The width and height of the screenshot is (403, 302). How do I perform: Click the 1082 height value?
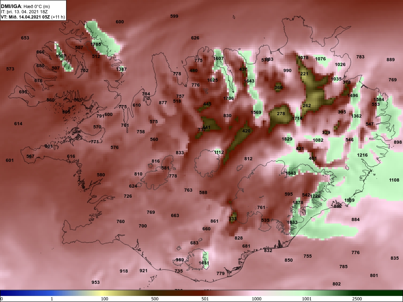[x=318, y=140]
